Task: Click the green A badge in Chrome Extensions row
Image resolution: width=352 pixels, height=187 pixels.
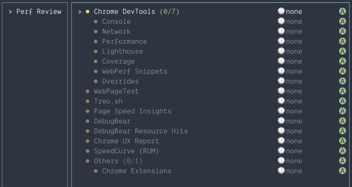Action: pyautogui.click(x=342, y=171)
